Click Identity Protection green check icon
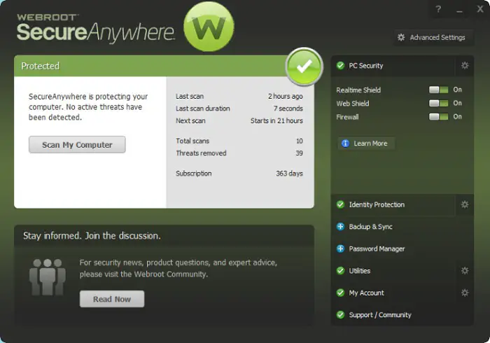The width and height of the screenshot is (490, 343). tap(340, 204)
